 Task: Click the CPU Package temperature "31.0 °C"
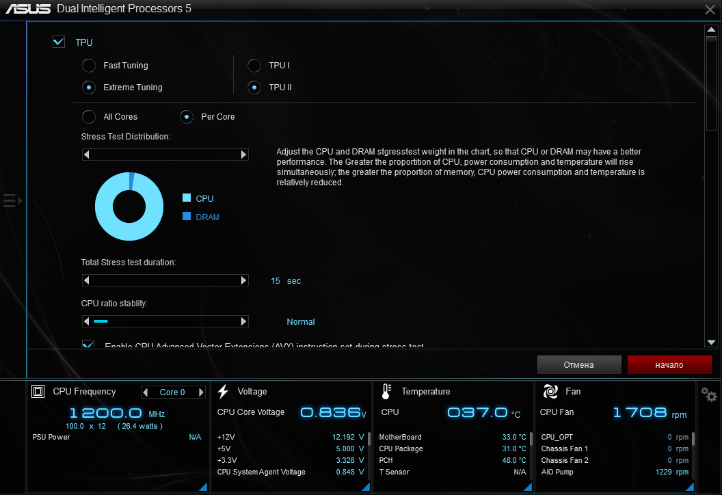coord(514,449)
